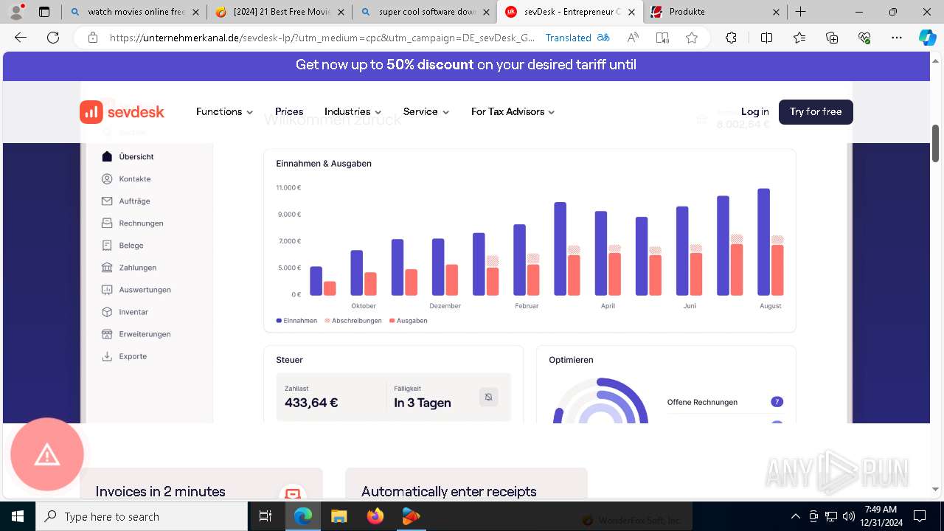This screenshot has width=944, height=531.
Task: Open browser extensions puzzle icon
Action: pyautogui.click(x=731, y=38)
